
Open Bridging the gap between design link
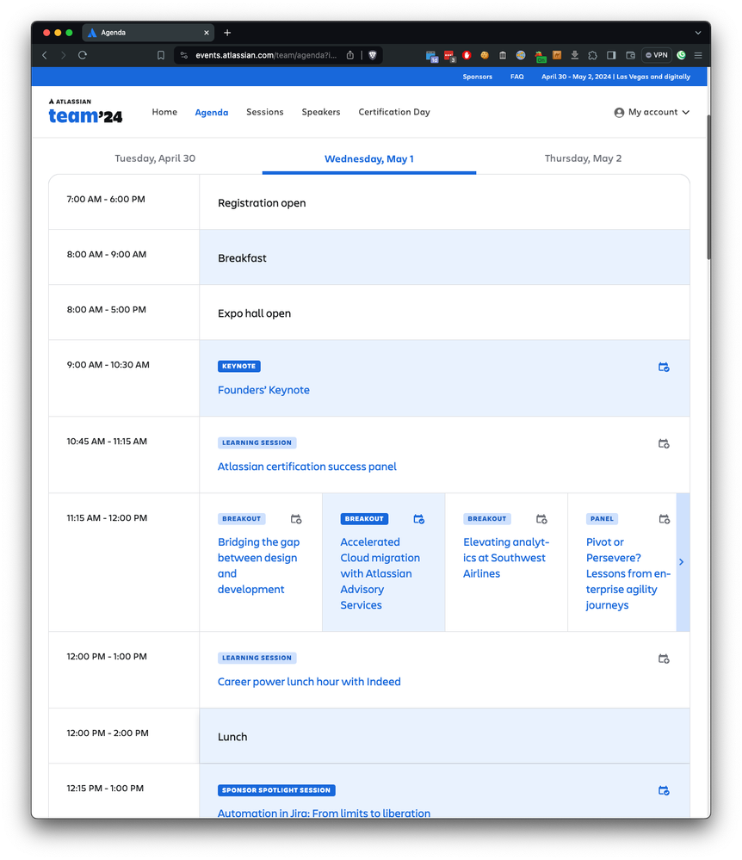point(259,566)
